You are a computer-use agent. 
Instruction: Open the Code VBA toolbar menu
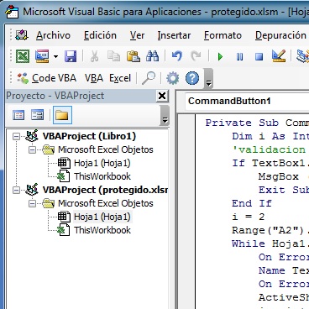pyautogui.click(x=54, y=78)
